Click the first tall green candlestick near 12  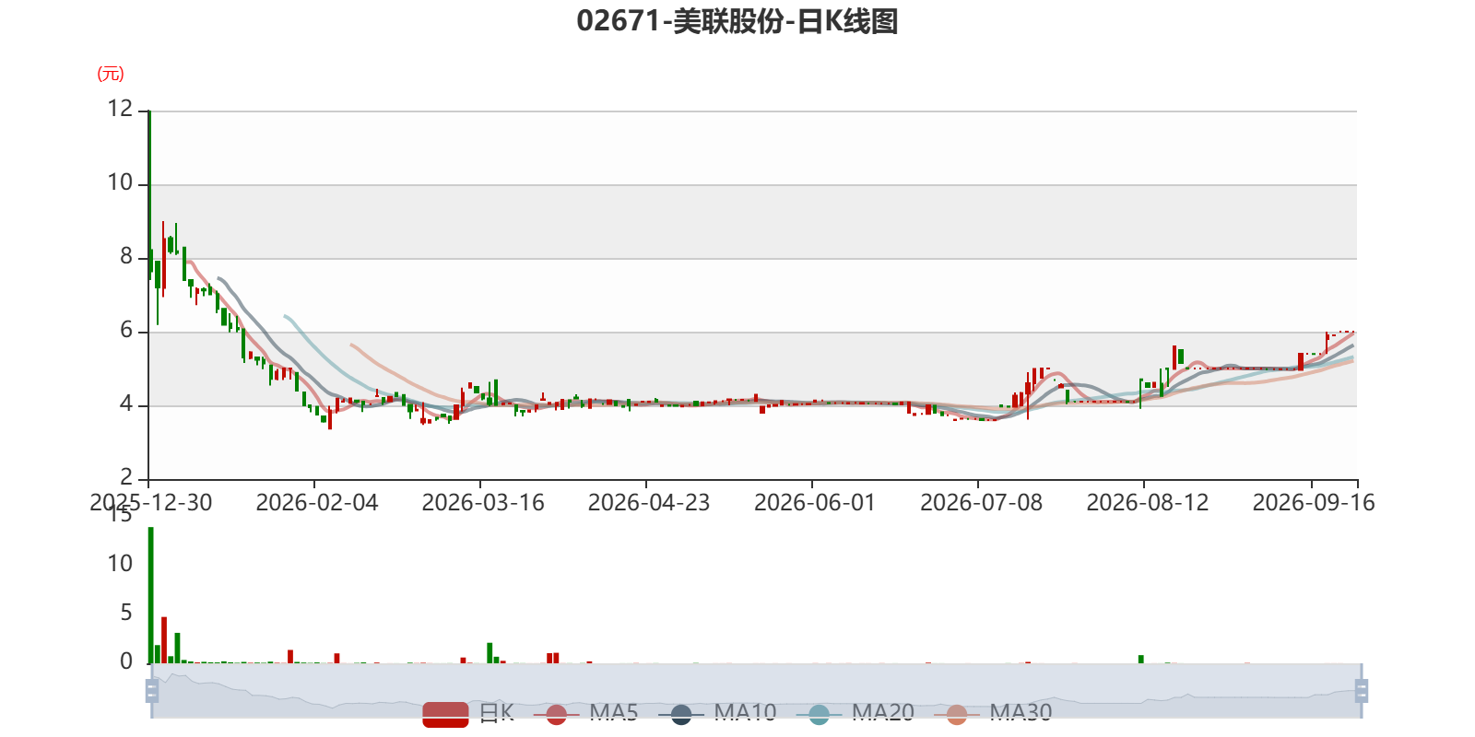click(x=149, y=194)
